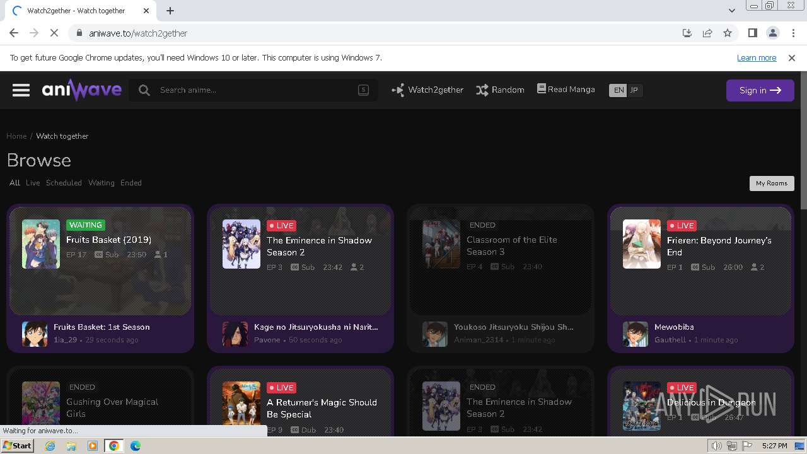Click the Sign in button

(x=760, y=90)
